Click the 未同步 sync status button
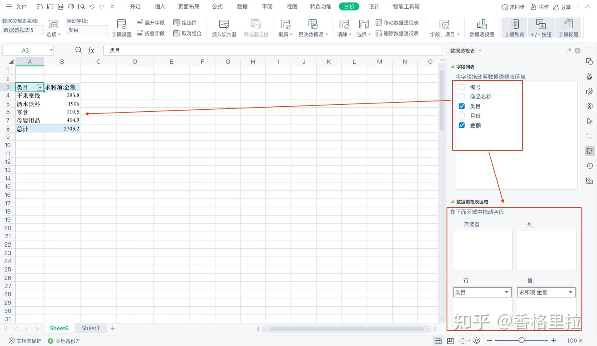This screenshot has width=597, height=346. 513,7
